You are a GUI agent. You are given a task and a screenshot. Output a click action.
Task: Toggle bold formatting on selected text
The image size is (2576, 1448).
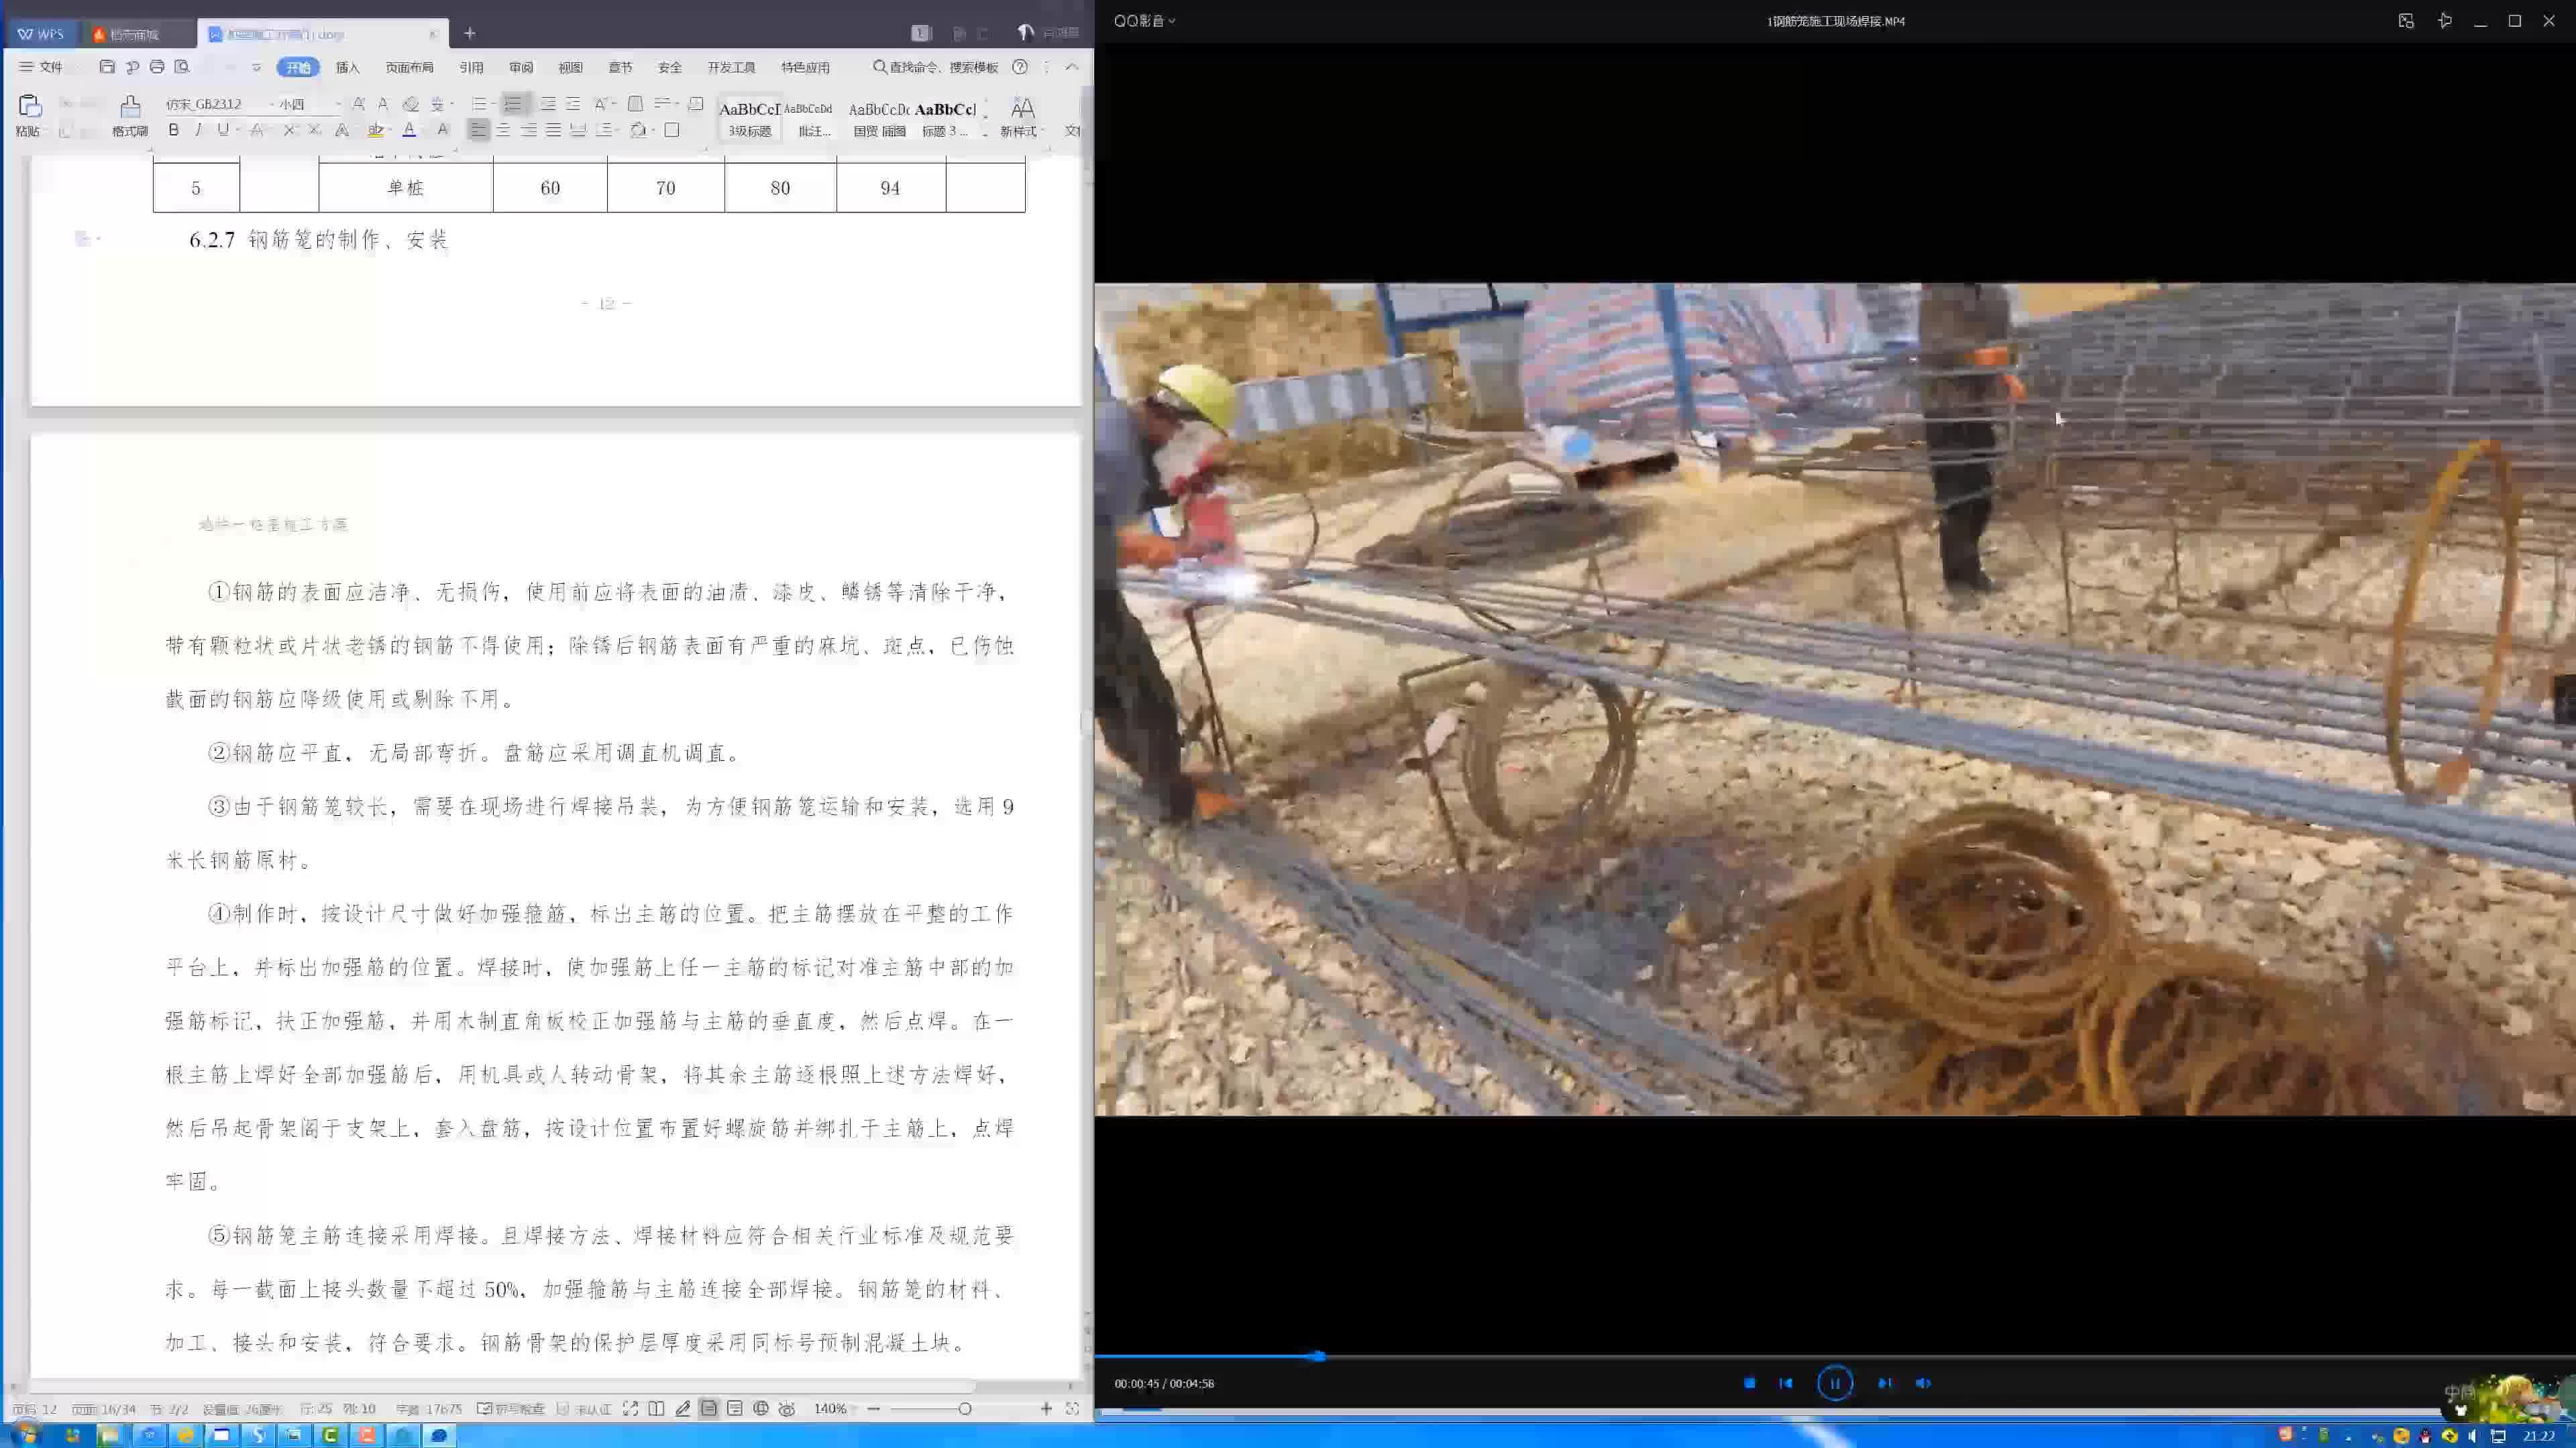[172, 131]
